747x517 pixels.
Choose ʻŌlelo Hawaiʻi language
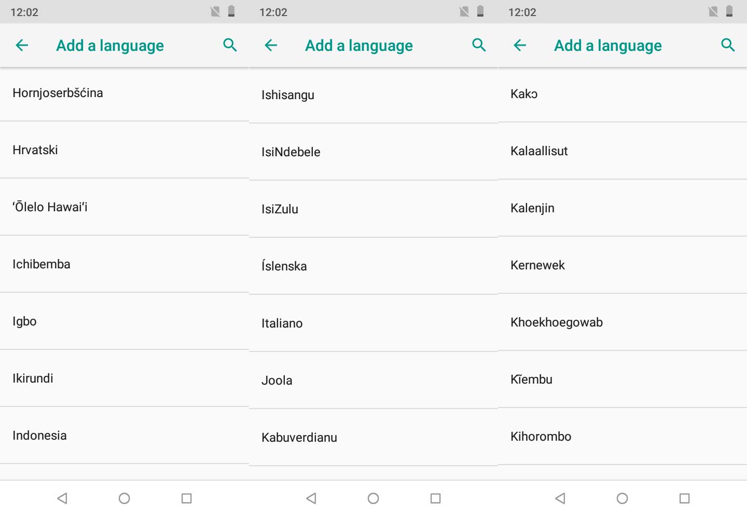125,207
